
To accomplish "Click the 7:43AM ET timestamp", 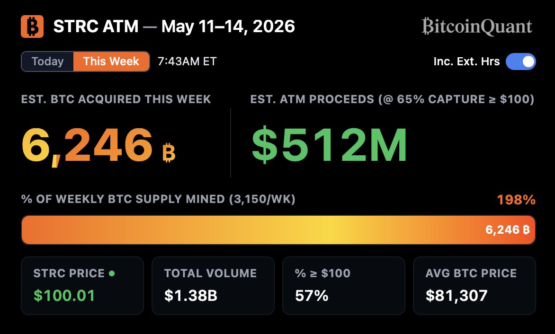I will click(187, 62).
